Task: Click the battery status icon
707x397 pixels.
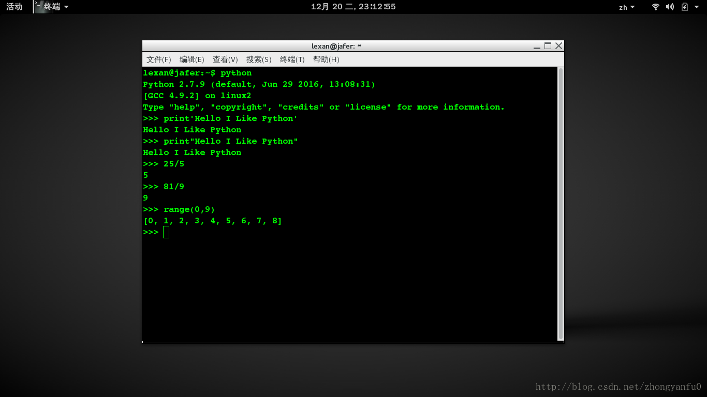Action: (685, 7)
